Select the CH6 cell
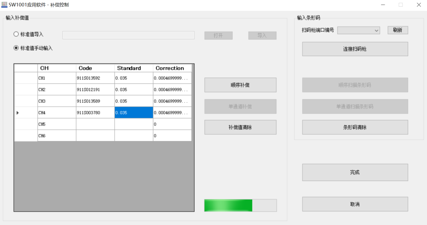The height and width of the screenshot is (225, 427). pyautogui.click(x=57, y=136)
